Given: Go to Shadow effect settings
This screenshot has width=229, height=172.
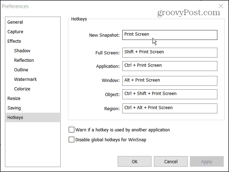Looking at the screenshot, I should 22,51.
